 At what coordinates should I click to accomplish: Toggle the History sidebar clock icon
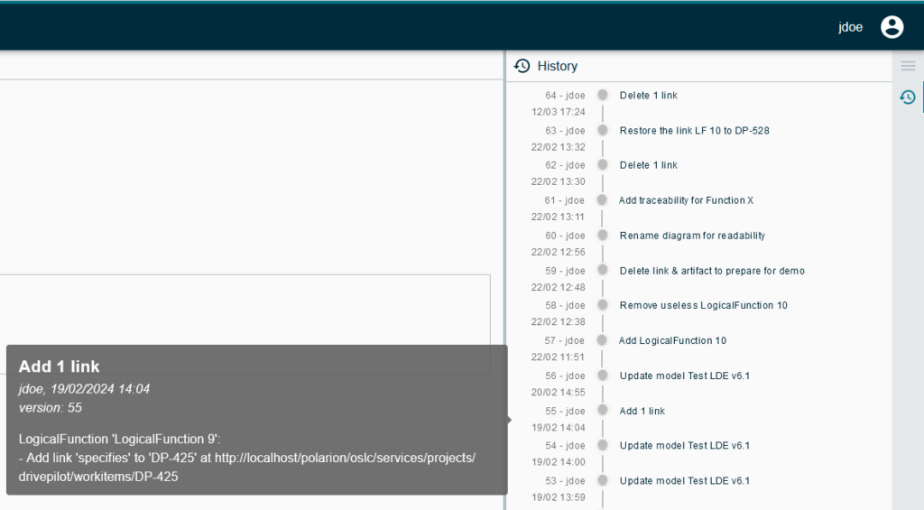coord(908,97)
